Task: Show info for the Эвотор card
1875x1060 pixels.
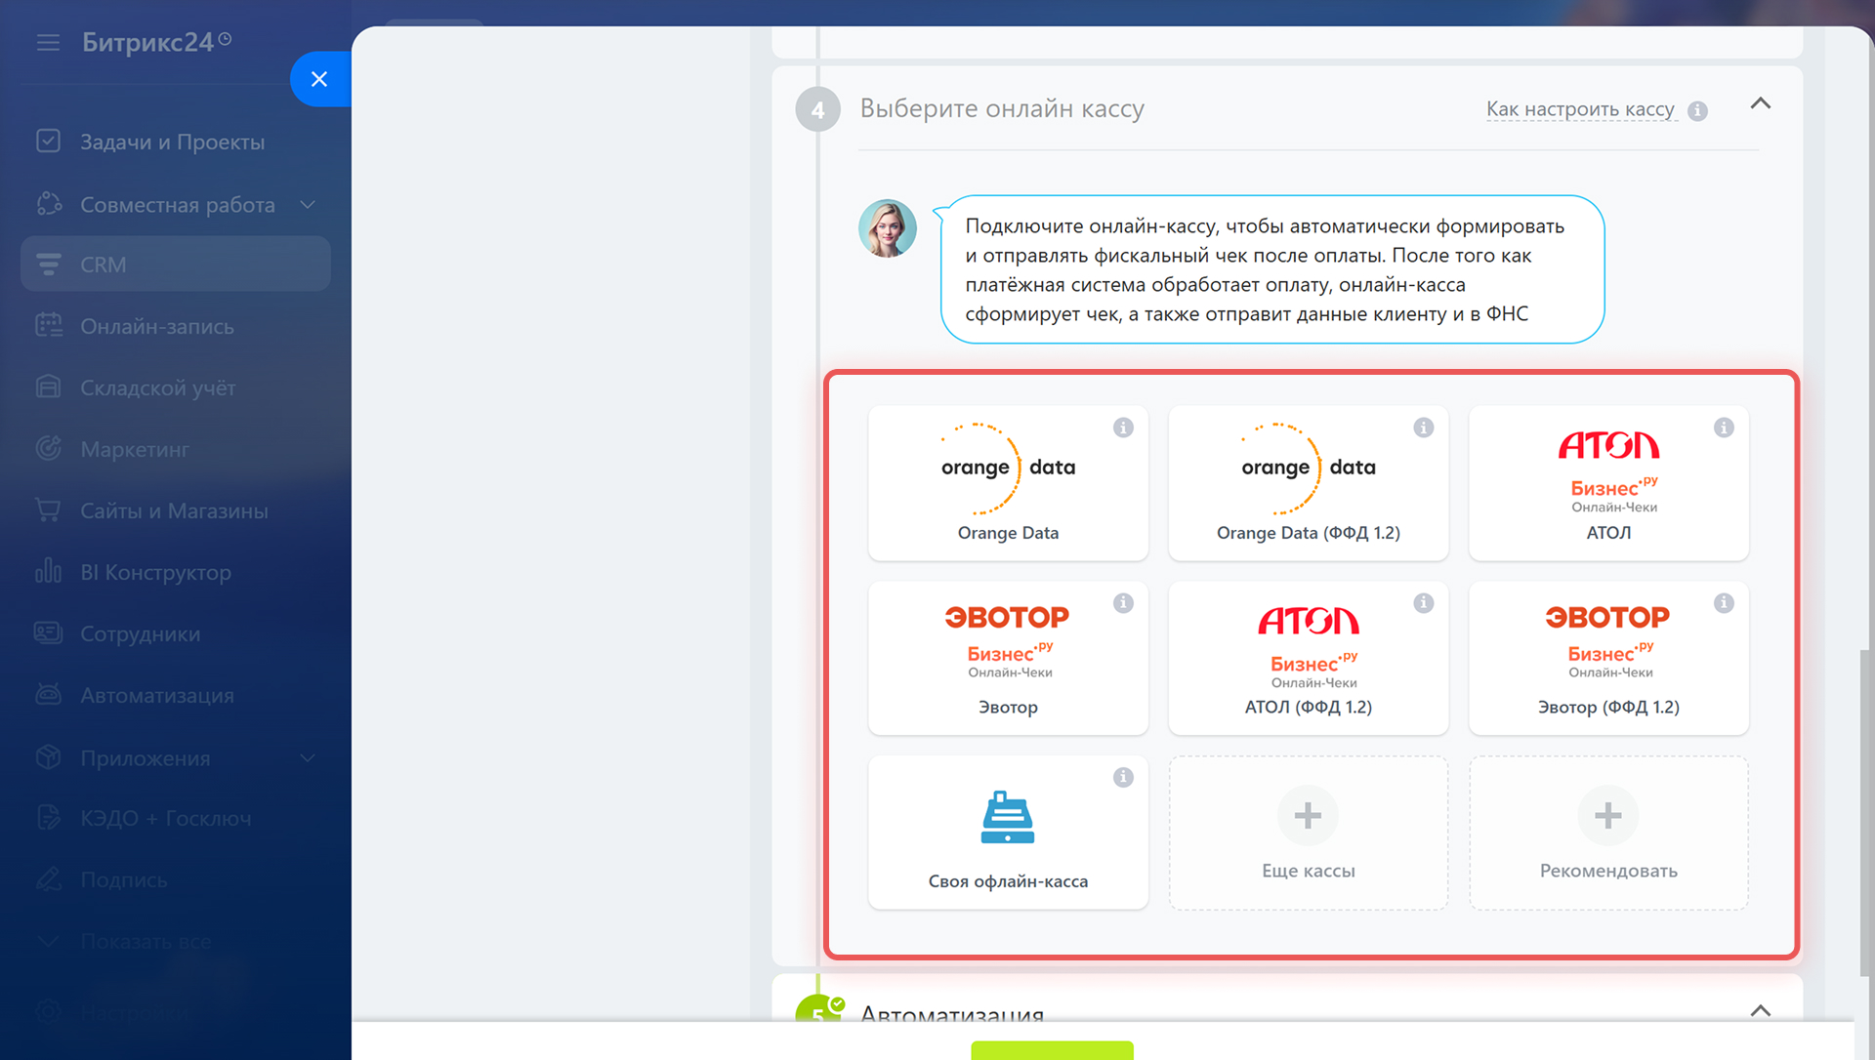Action: coord(1123,603)
